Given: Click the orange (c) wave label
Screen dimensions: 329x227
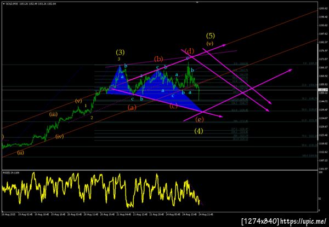Looking at the screenshot, I should [173, 106].
